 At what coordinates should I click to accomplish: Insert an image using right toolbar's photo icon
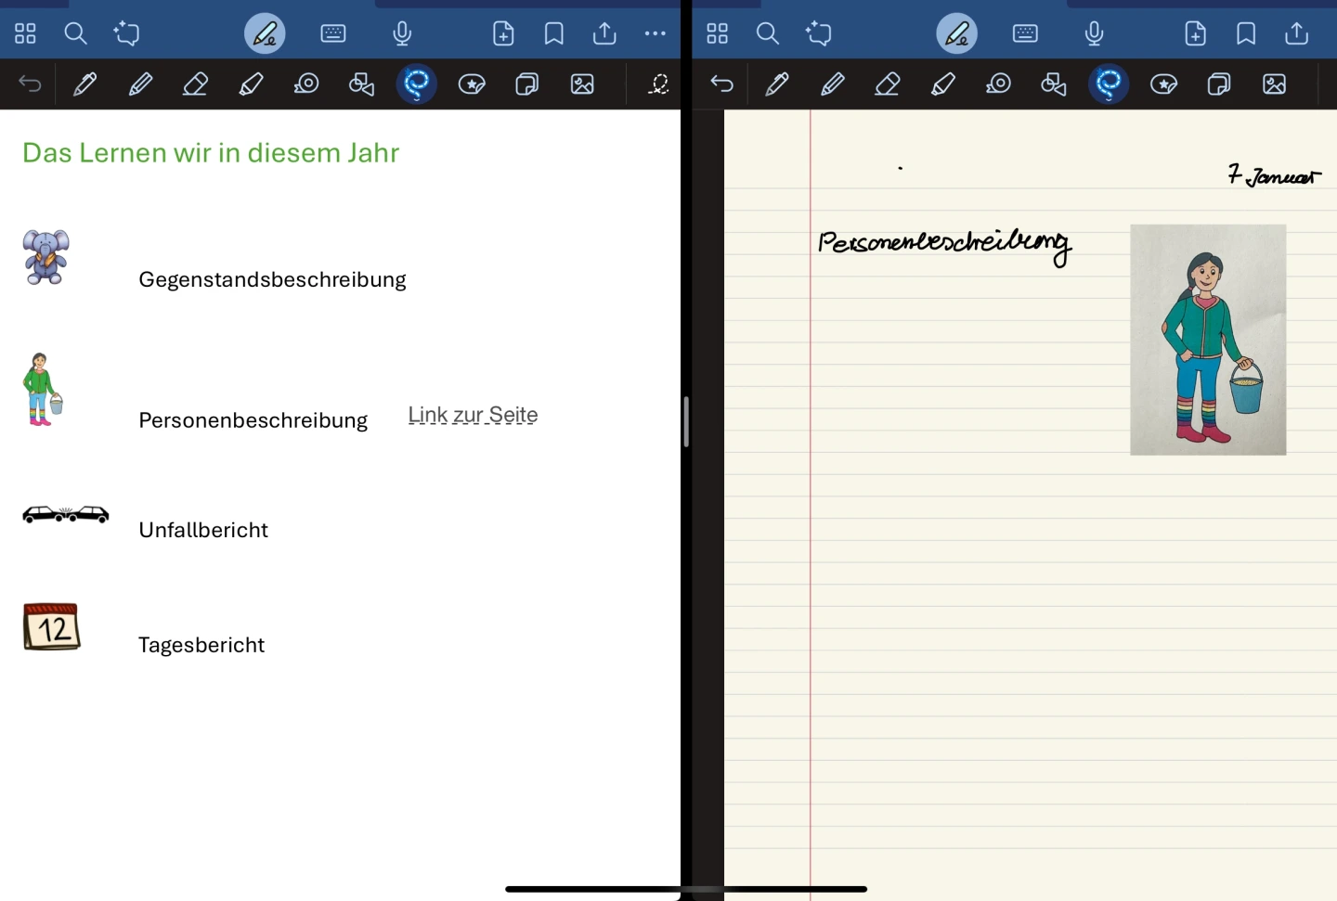(x=1274, y=84)
